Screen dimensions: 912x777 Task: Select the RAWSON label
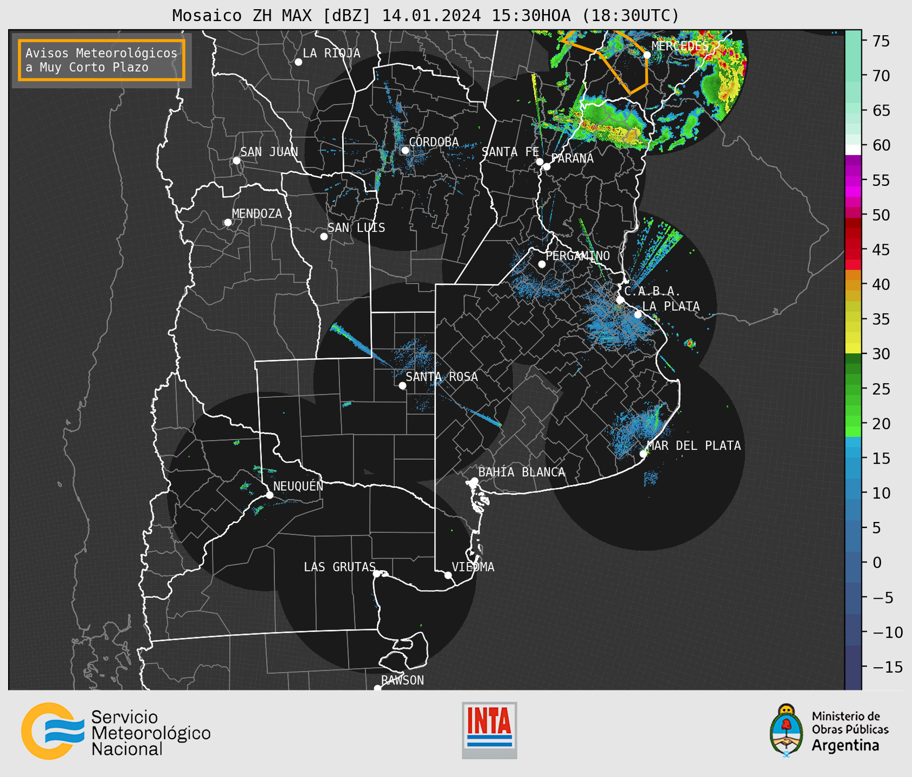[x=403, y=680]
